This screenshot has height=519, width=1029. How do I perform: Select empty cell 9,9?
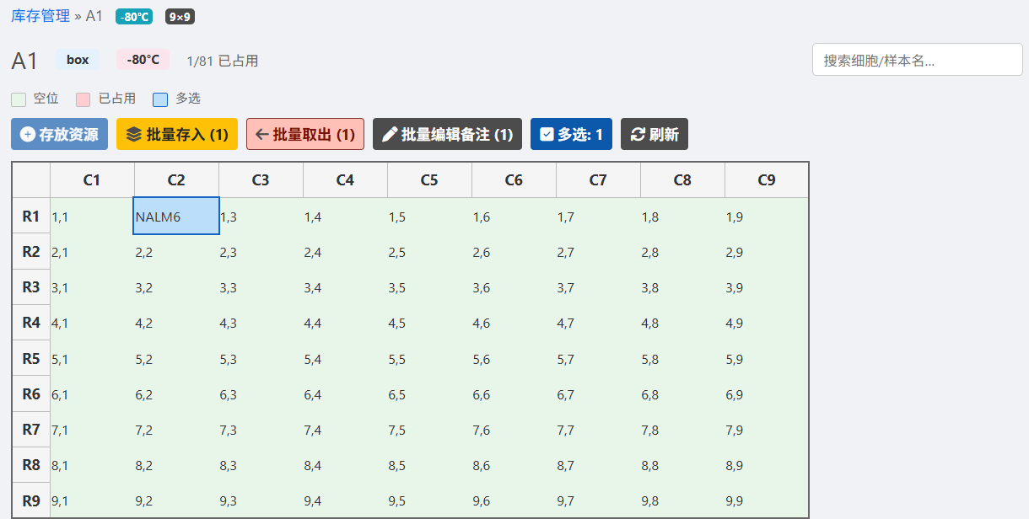766,500
